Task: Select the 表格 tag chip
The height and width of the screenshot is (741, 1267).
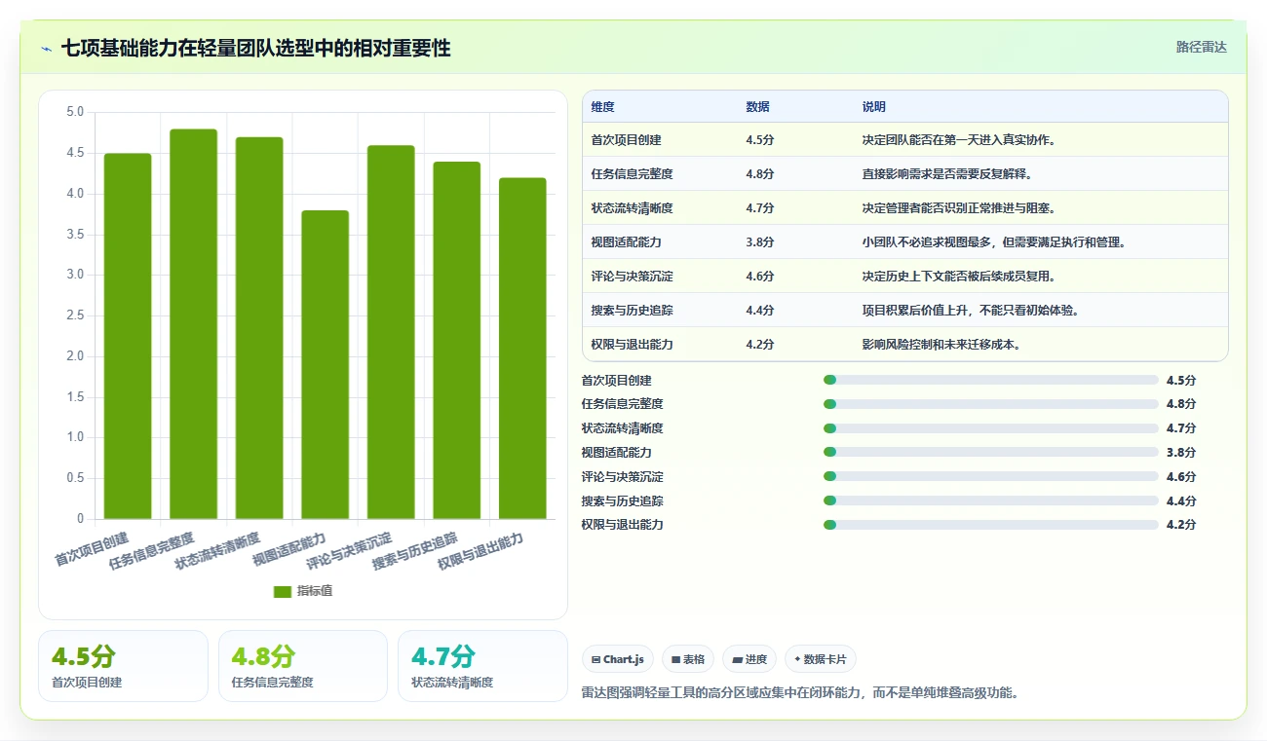Action: (688, 659)
